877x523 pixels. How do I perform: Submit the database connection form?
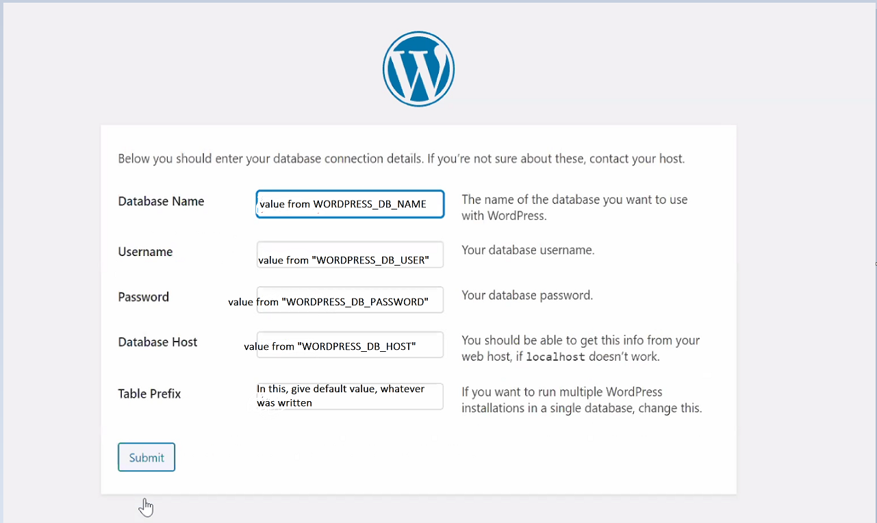(147, 457)
